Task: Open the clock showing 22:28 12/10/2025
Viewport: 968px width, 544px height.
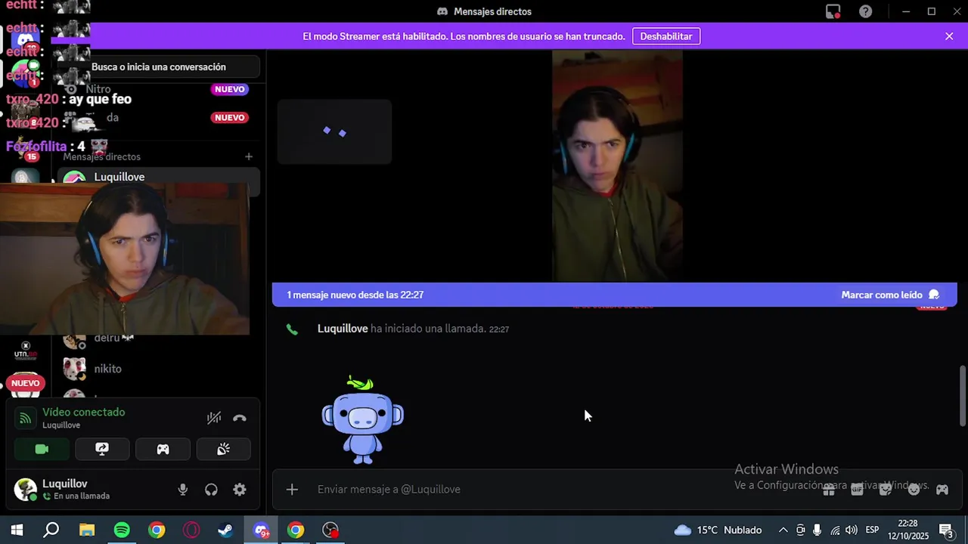Action: (907, 530)
